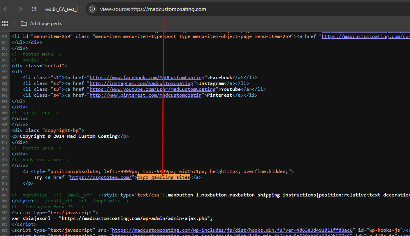Screen dimensions: 410x236
Task: Open the instagram.com/madcustomcoating link
Action: tap(142, 83)
